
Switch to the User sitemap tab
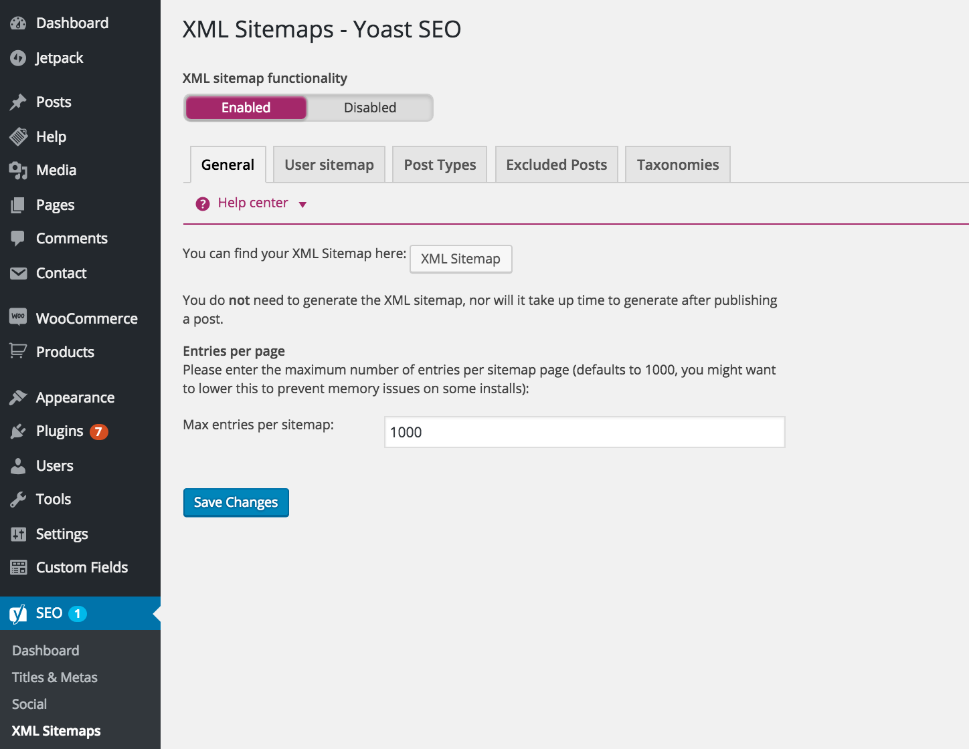[329, 165]
